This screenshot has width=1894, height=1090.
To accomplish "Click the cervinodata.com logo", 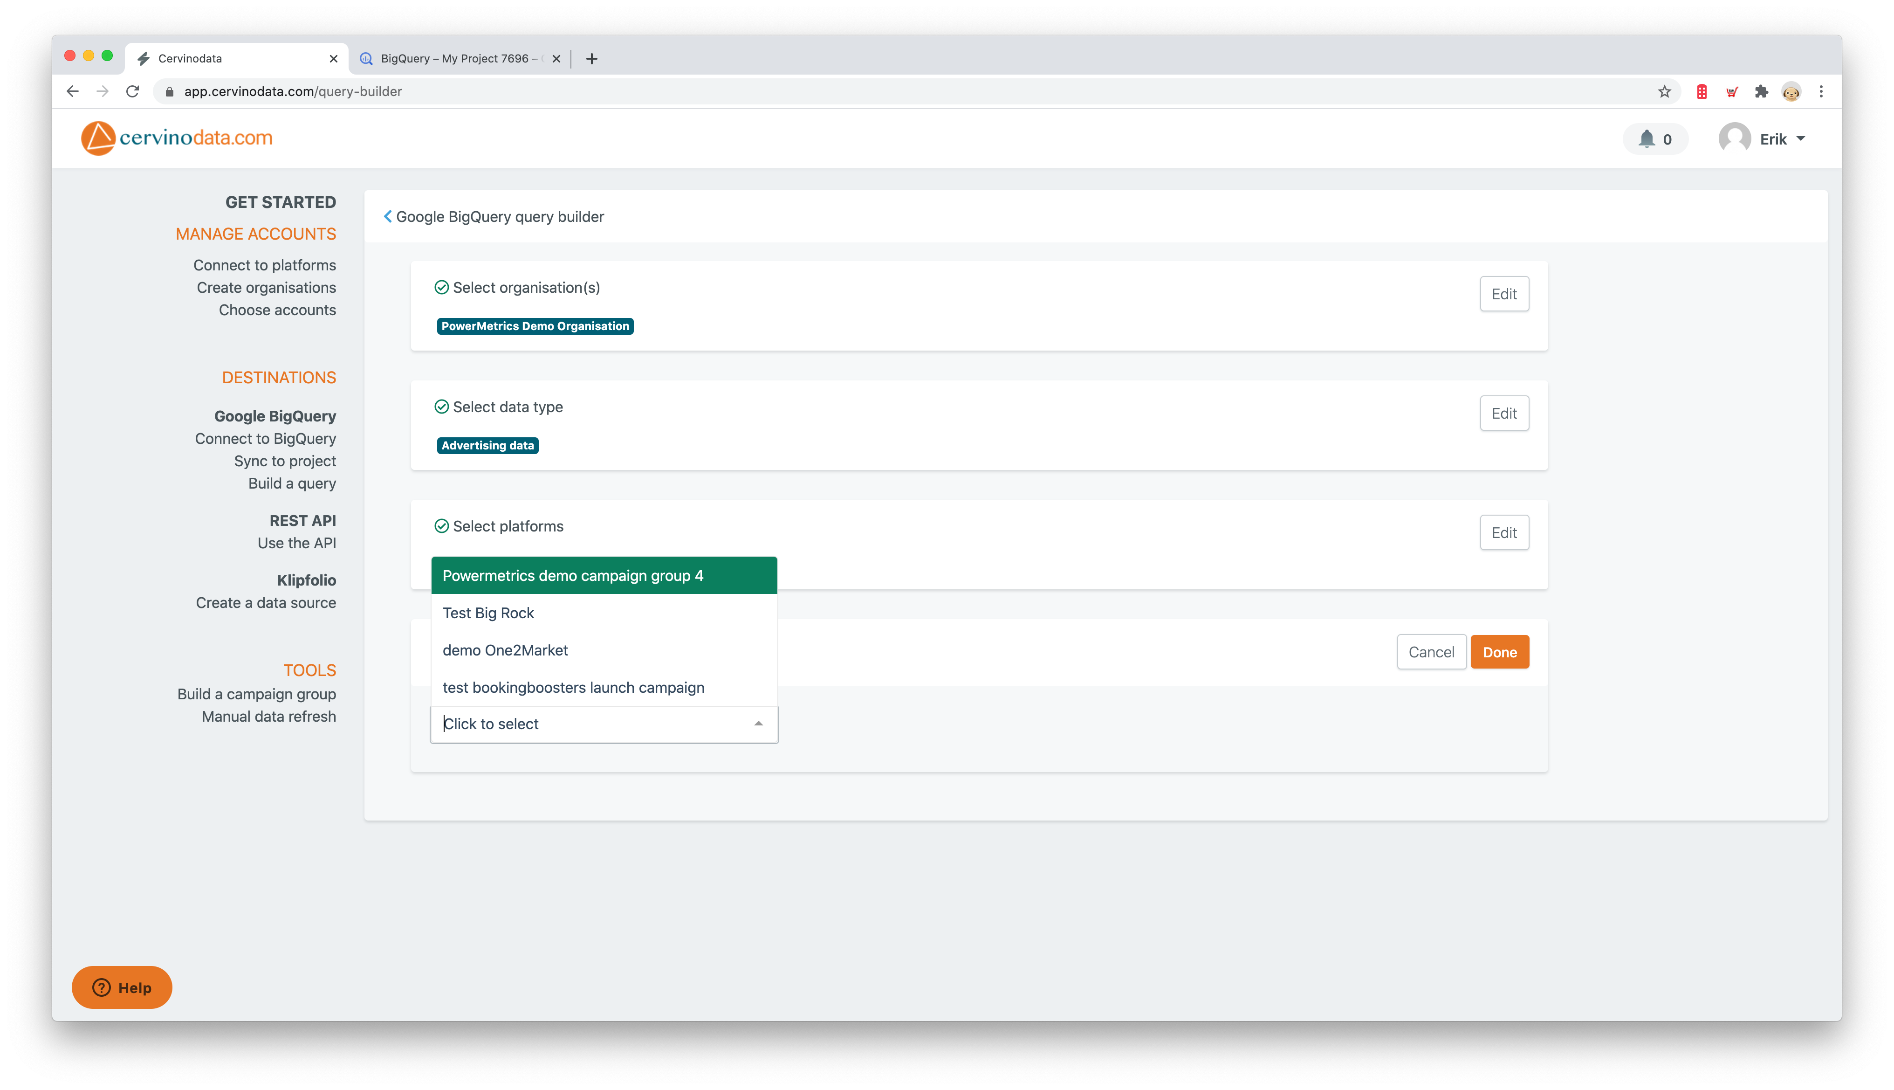I will (x=177, y=138).
